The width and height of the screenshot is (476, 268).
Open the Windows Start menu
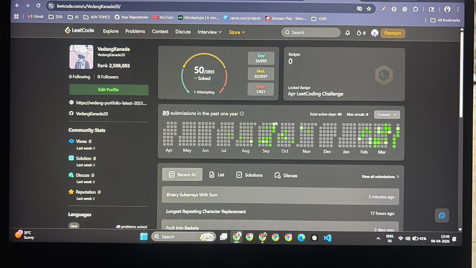144,237
